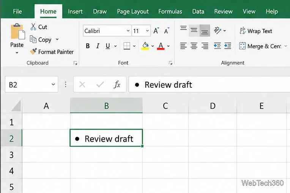Open the Calibri font name dropdown

click(x=128, y=31)
